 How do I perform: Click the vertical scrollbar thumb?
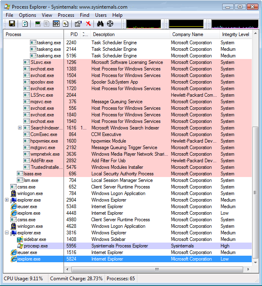point(255,193)
